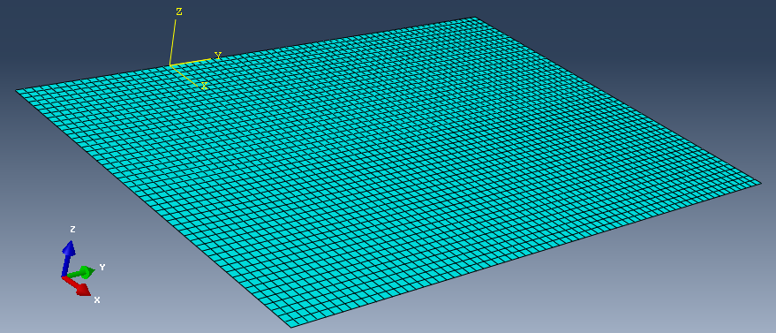Click the yellow datum X axis line
The height and width of the screenshot is (333, 776).
point(185,75)
